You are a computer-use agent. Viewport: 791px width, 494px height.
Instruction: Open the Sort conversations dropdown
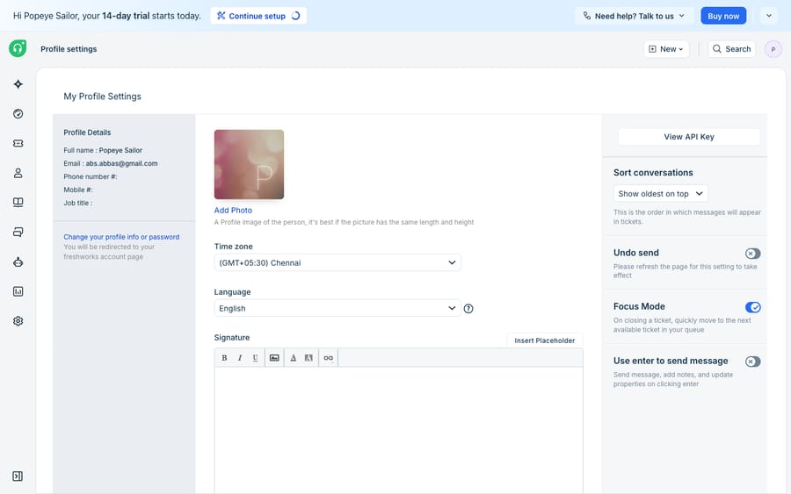[x=660, y=194]
